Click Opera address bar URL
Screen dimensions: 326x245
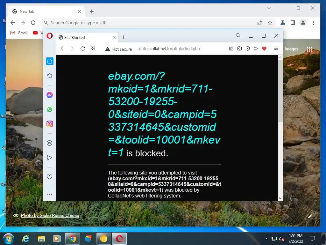(x=169, y=49)
